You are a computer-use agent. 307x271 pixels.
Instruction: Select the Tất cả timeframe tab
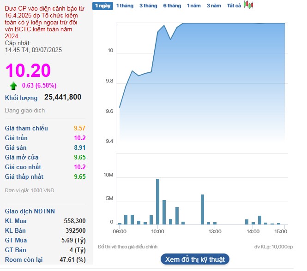tap(234, 6)
